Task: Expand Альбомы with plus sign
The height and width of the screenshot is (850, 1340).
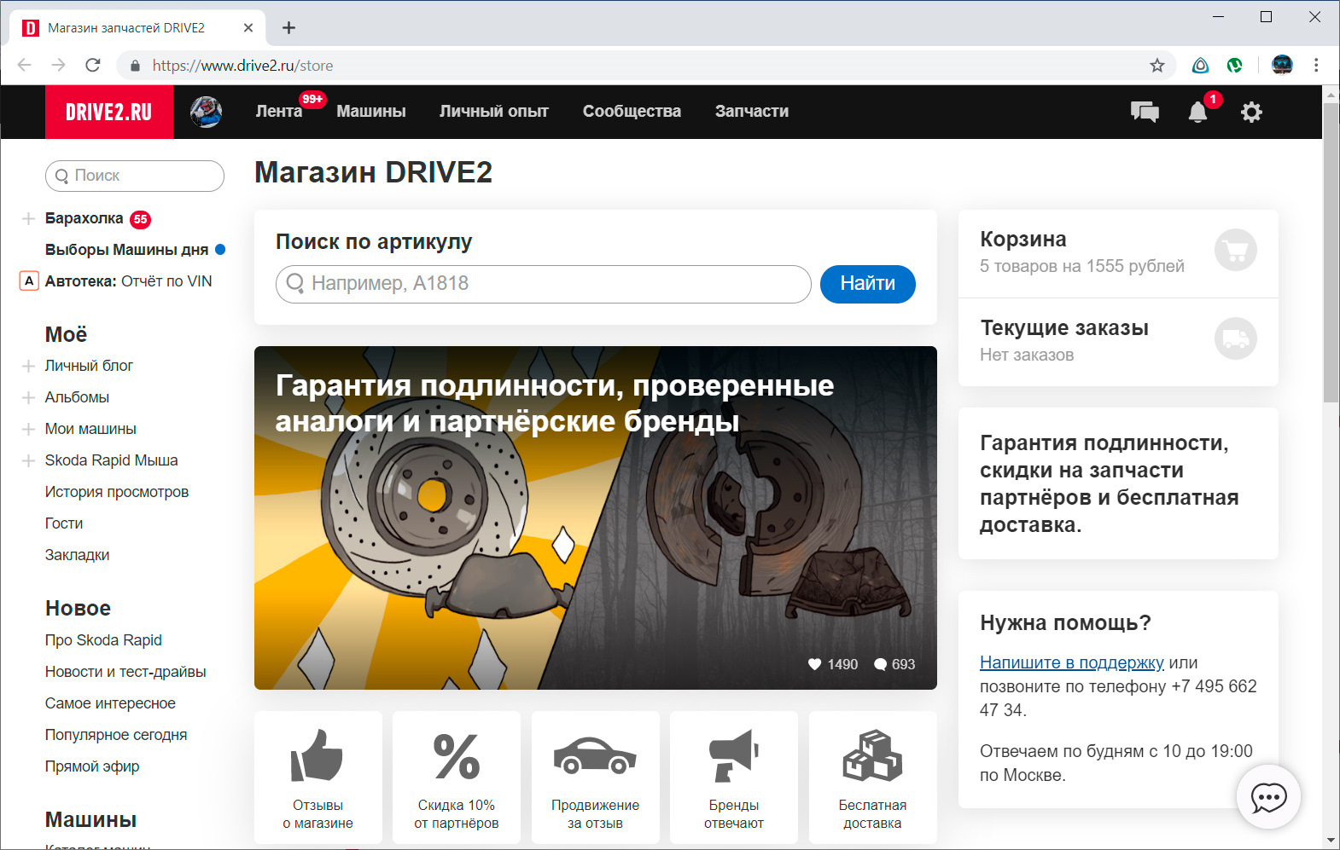Action: coord(28,398)
